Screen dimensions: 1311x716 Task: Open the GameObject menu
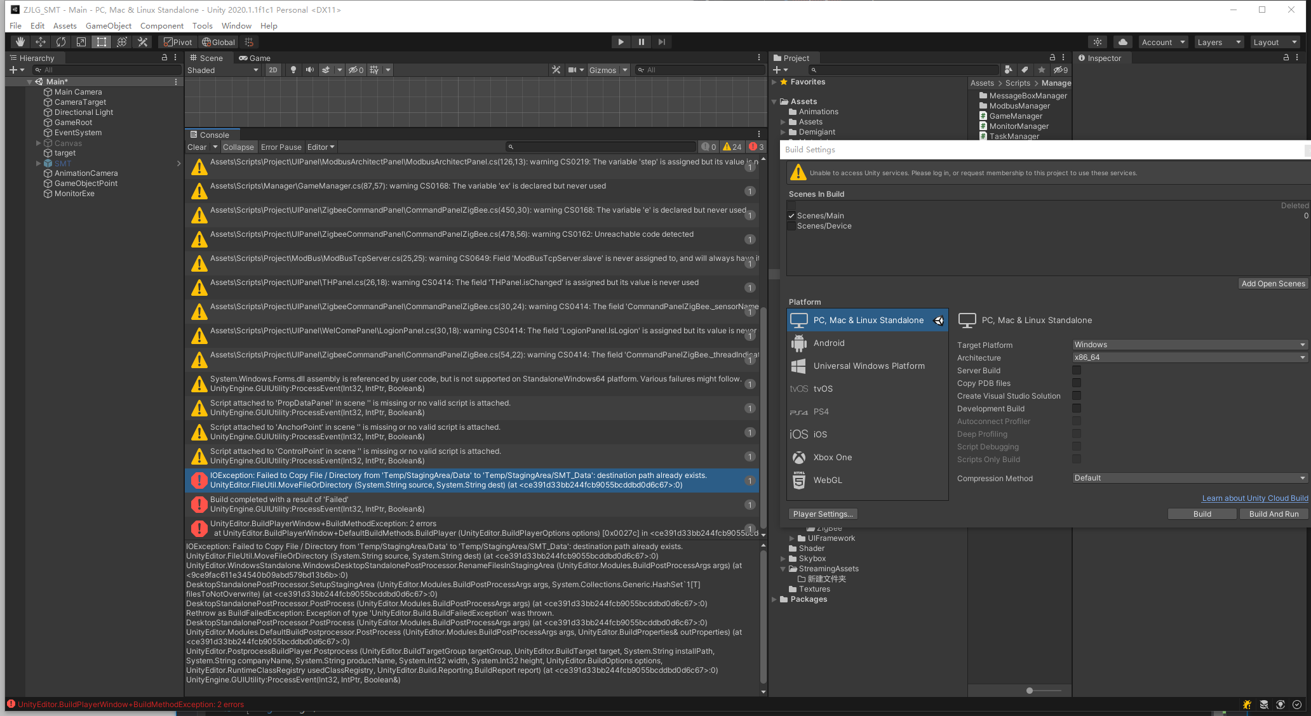(108, 25)
